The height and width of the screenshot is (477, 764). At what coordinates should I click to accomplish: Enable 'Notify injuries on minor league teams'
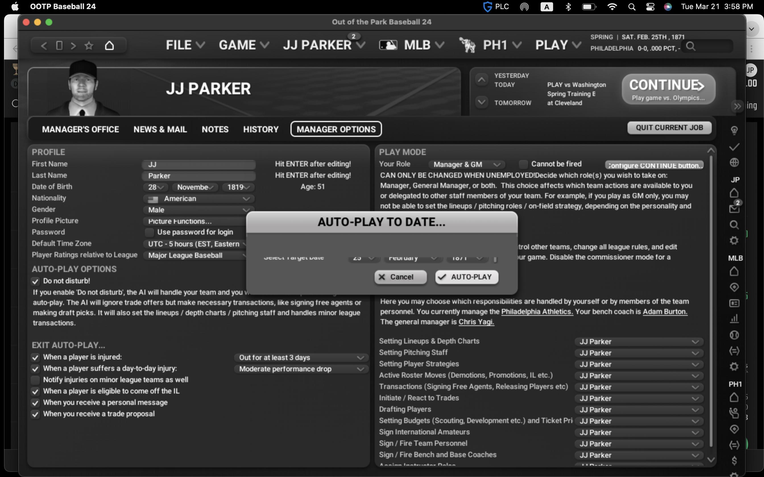click(x=35, y=380)
